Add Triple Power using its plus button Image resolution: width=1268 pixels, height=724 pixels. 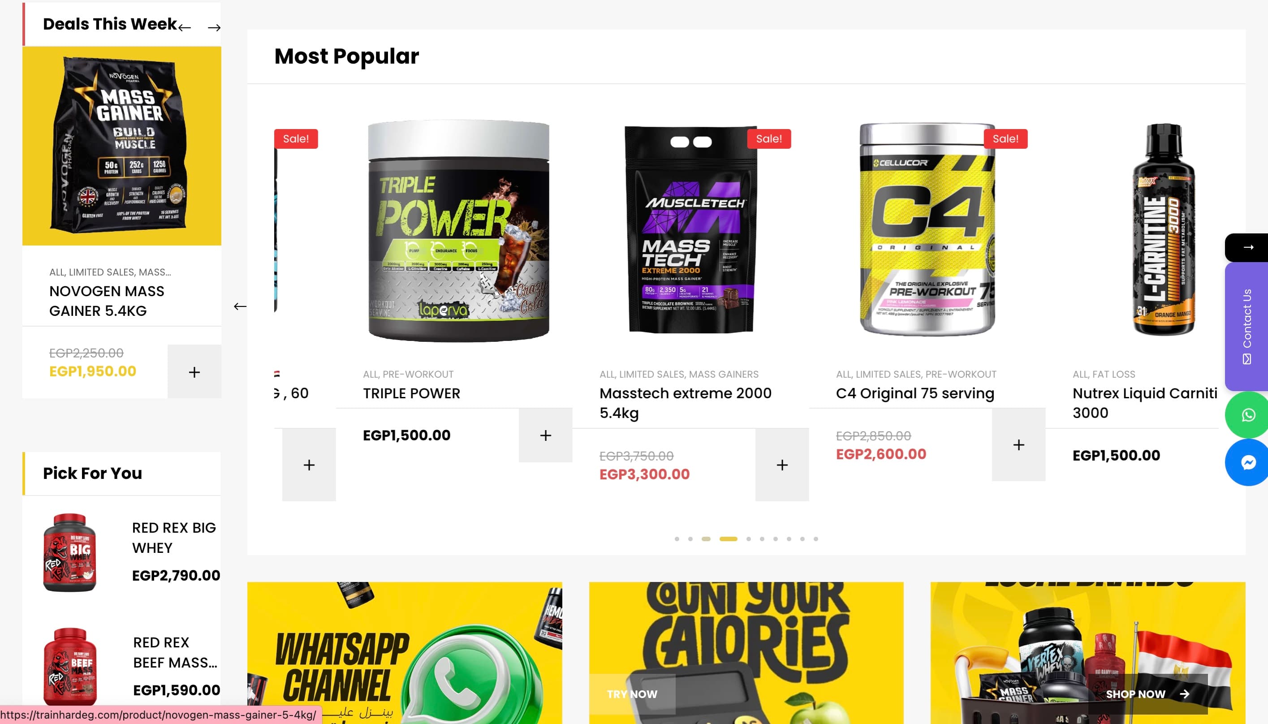point(545,435)
